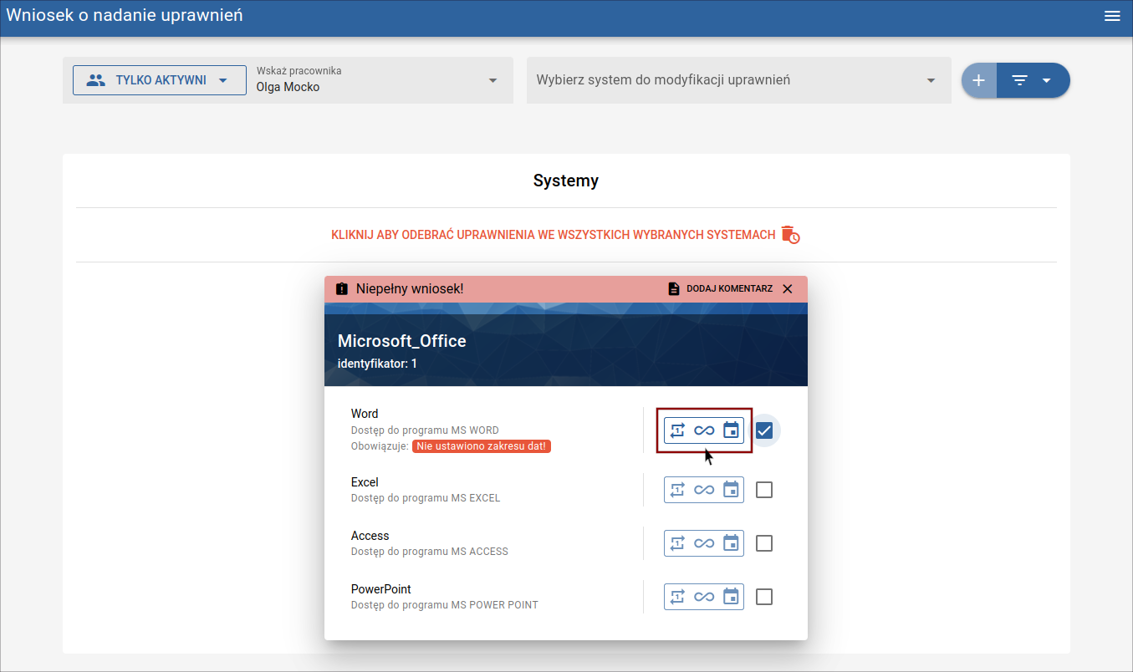Click the revoke all permissions link
Screen dimensions: 1133x672
click(554, 235)
